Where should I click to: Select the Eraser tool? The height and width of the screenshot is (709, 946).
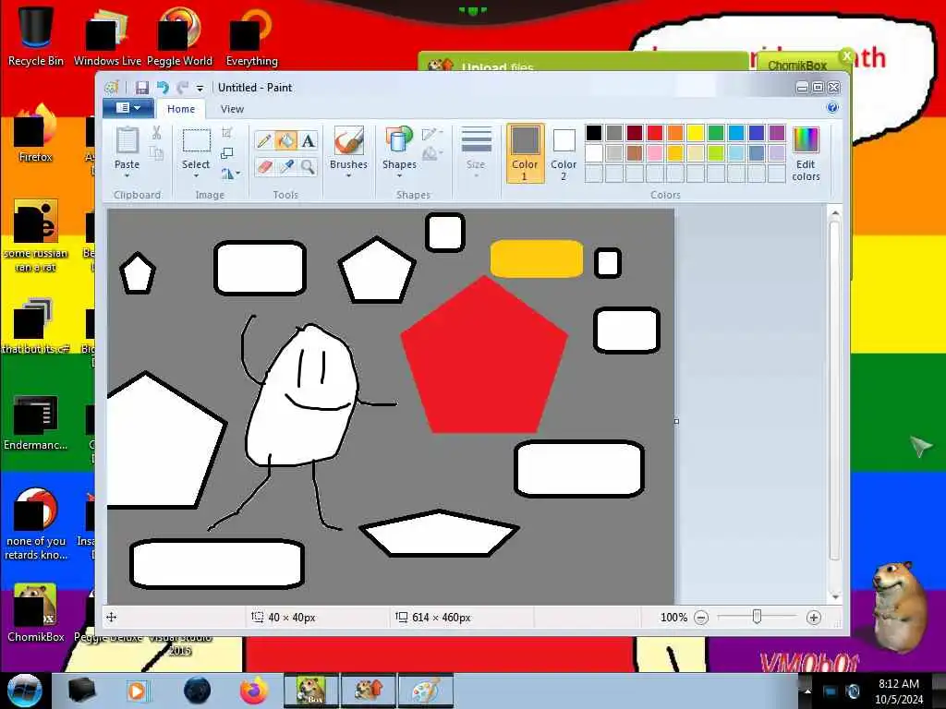263,166
